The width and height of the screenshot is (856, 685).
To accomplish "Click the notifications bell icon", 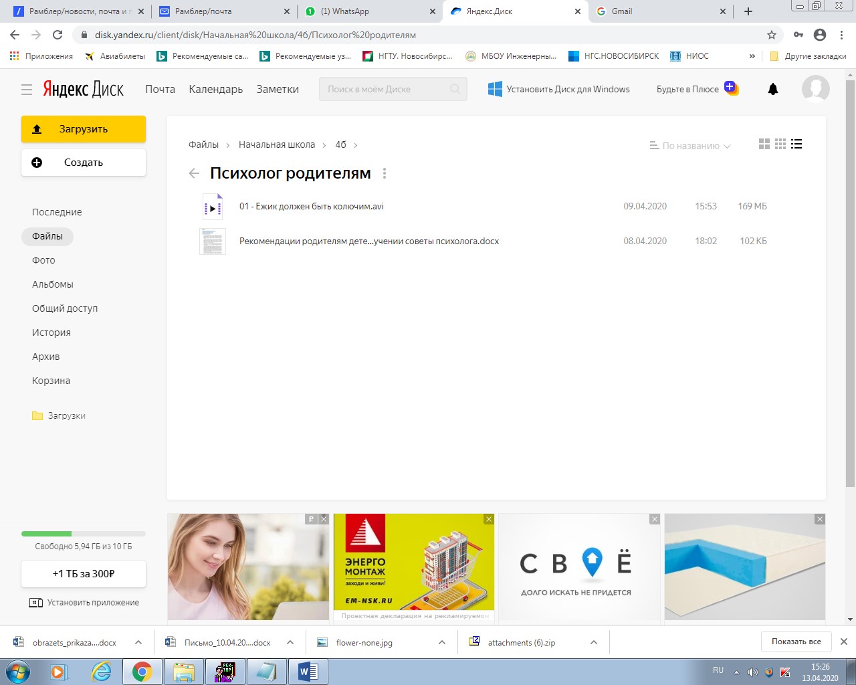I will 773,89.
